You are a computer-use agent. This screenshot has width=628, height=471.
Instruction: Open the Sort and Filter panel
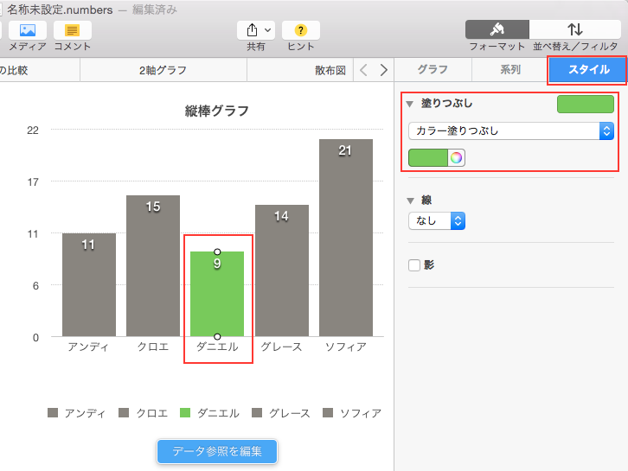(574, 29)
